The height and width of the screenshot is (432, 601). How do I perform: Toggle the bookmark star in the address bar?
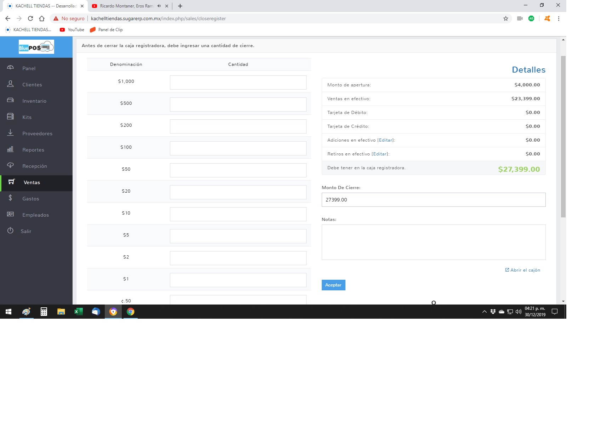click(505, 18)
